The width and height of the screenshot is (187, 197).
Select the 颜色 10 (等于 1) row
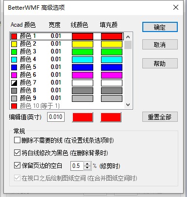click(40, 106)
